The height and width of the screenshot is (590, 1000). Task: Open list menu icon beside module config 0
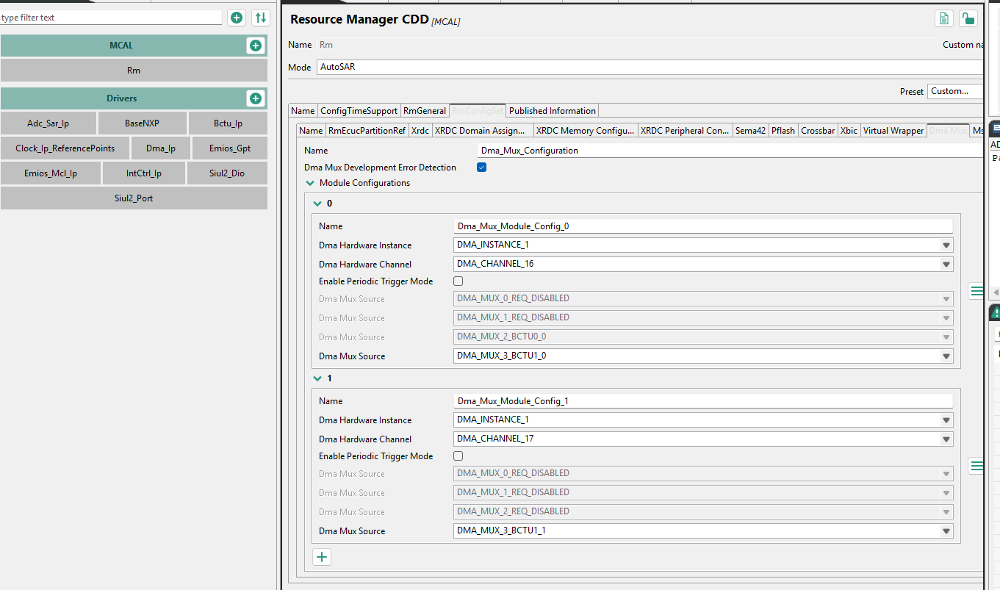click(x=976, y=291)
